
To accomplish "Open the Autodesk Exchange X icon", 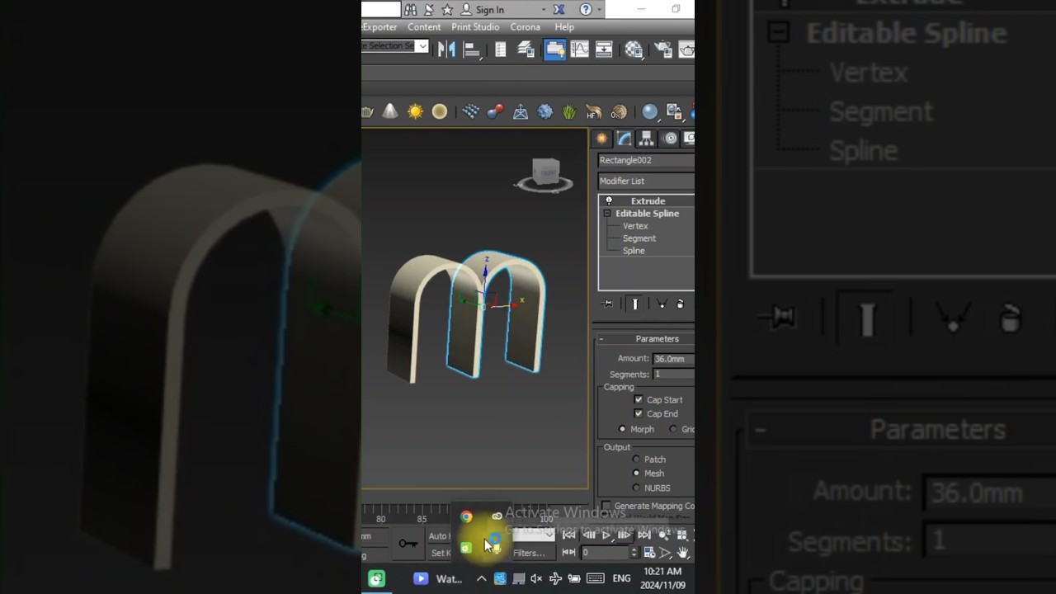I will point(559,9).
